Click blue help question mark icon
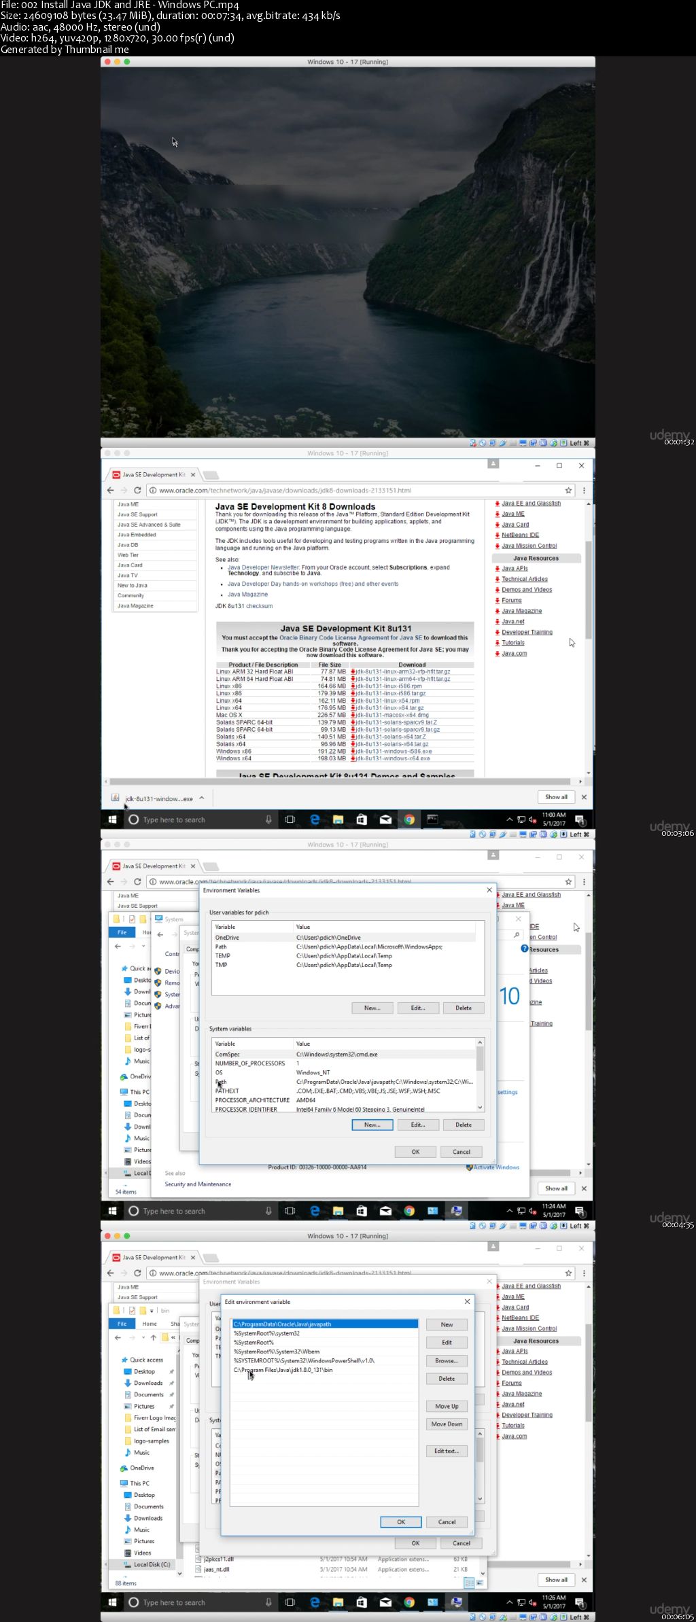Image resolution: width=696 pixels, height=1622 pixels. click(x=524, y=949)
